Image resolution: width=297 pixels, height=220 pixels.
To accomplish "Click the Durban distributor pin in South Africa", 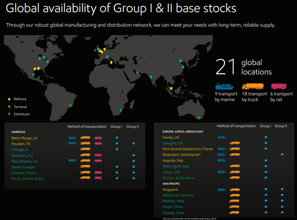I will pos(121,110).
